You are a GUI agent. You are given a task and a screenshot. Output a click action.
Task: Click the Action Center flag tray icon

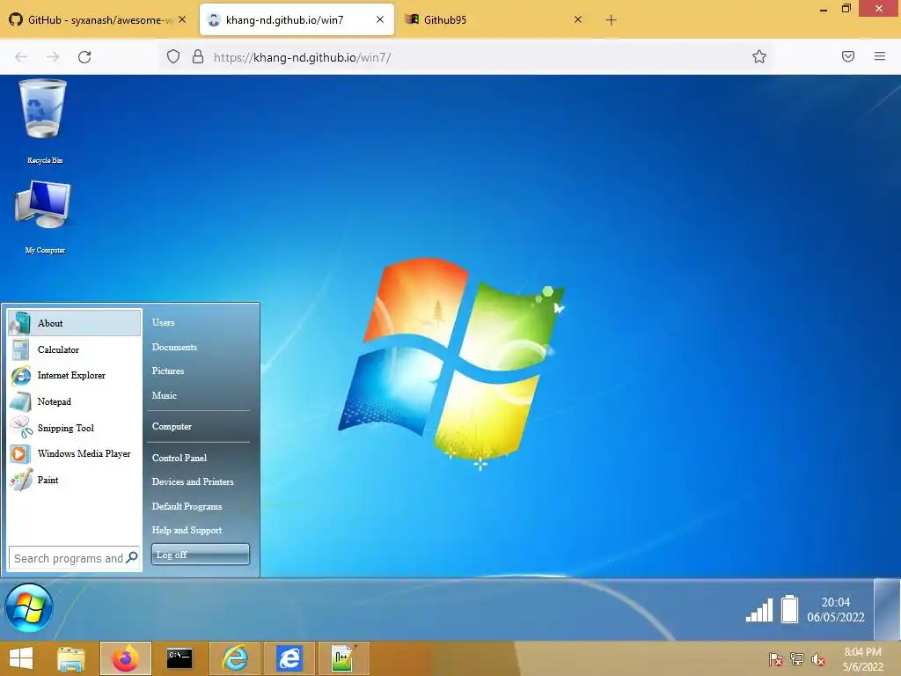tap(776, 659)
